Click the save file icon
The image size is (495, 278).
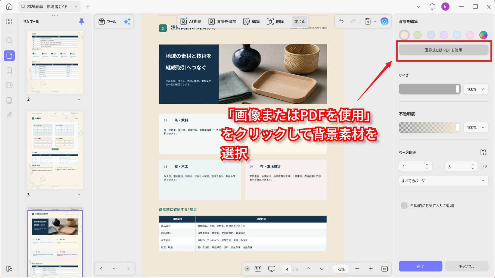pos(368,21)
